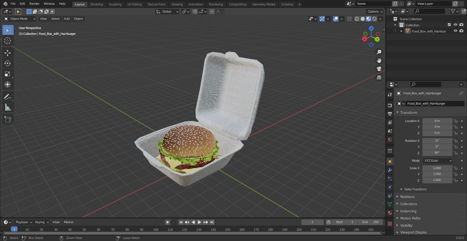Viewport: 467px width, 241px height.
Task: Click the End frame 250 field
Action: tap(371, 222)
